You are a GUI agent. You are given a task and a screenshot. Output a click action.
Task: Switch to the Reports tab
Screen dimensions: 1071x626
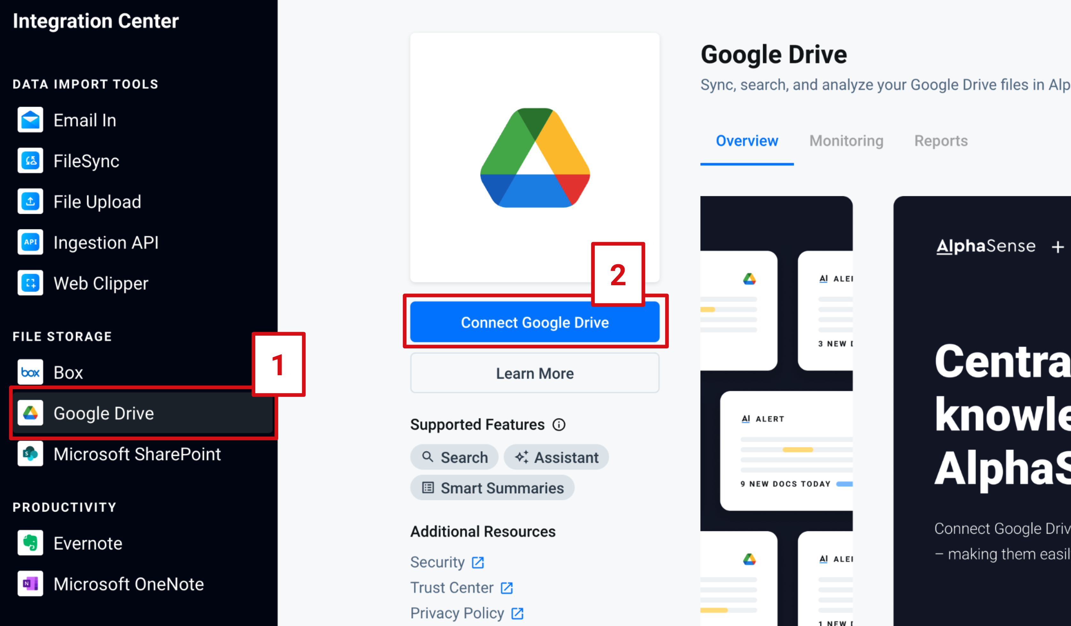pos(941,141)
